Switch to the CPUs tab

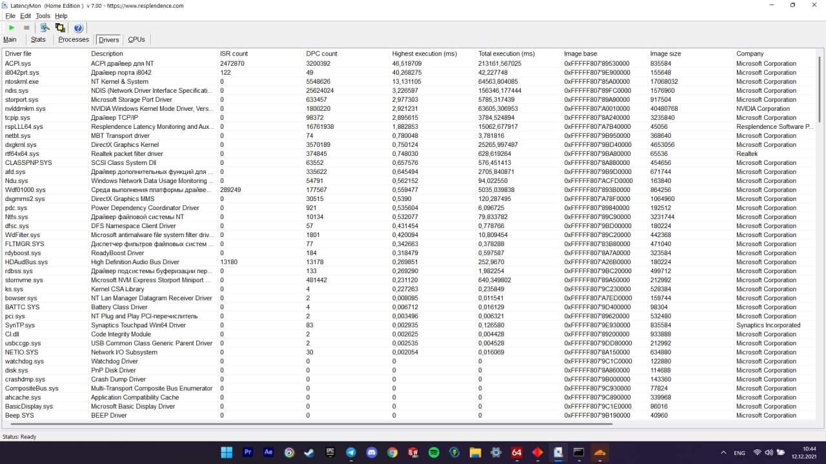point(137,40)
